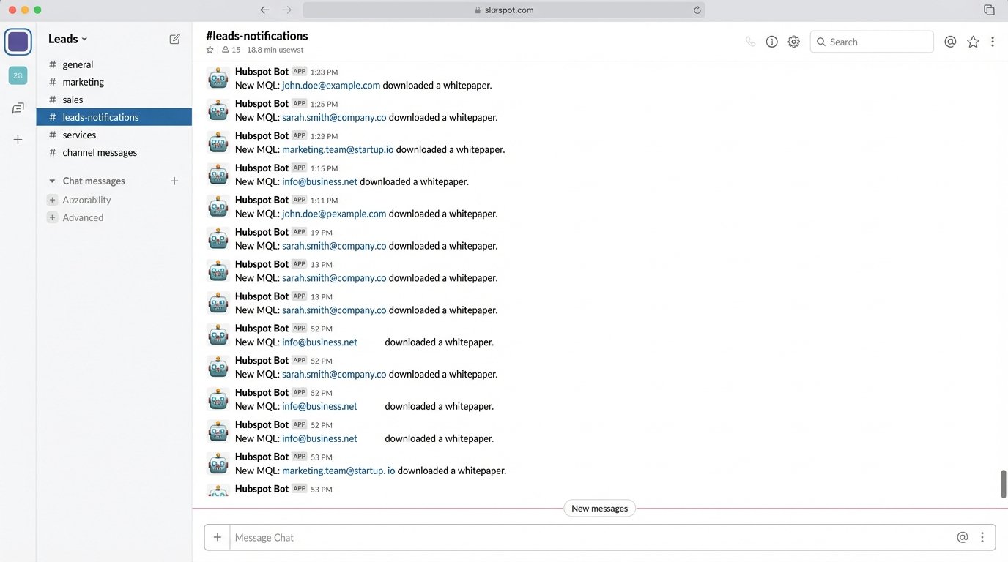Expand the Advanced conversation group
The width and height of the screenshot is (1008, 562).
point(52,217)
